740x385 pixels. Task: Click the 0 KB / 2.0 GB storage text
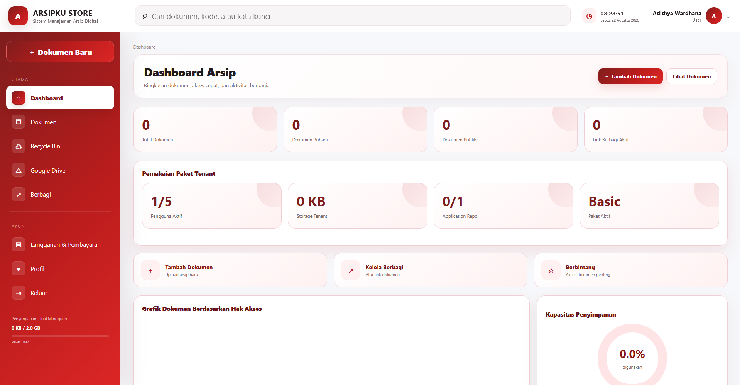click(x=26, y=328)
